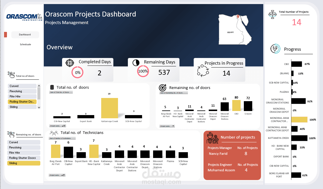Click the people icon beside Total no. of Technicians
The image size is (323, 189).
[x=54, y=133]
